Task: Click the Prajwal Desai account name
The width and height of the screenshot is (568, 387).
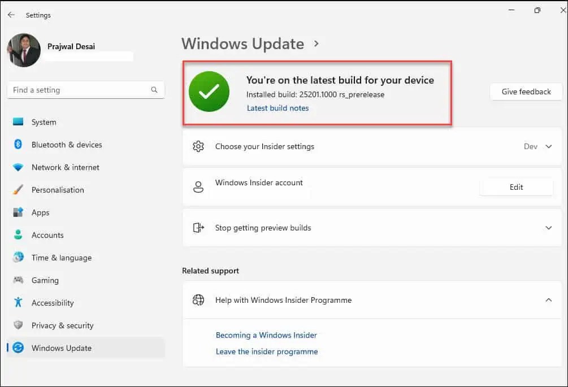Action: pyautogui.click(x=71, y=46)
